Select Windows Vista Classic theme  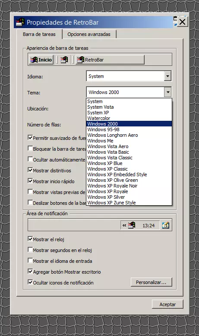click(129, 158)
